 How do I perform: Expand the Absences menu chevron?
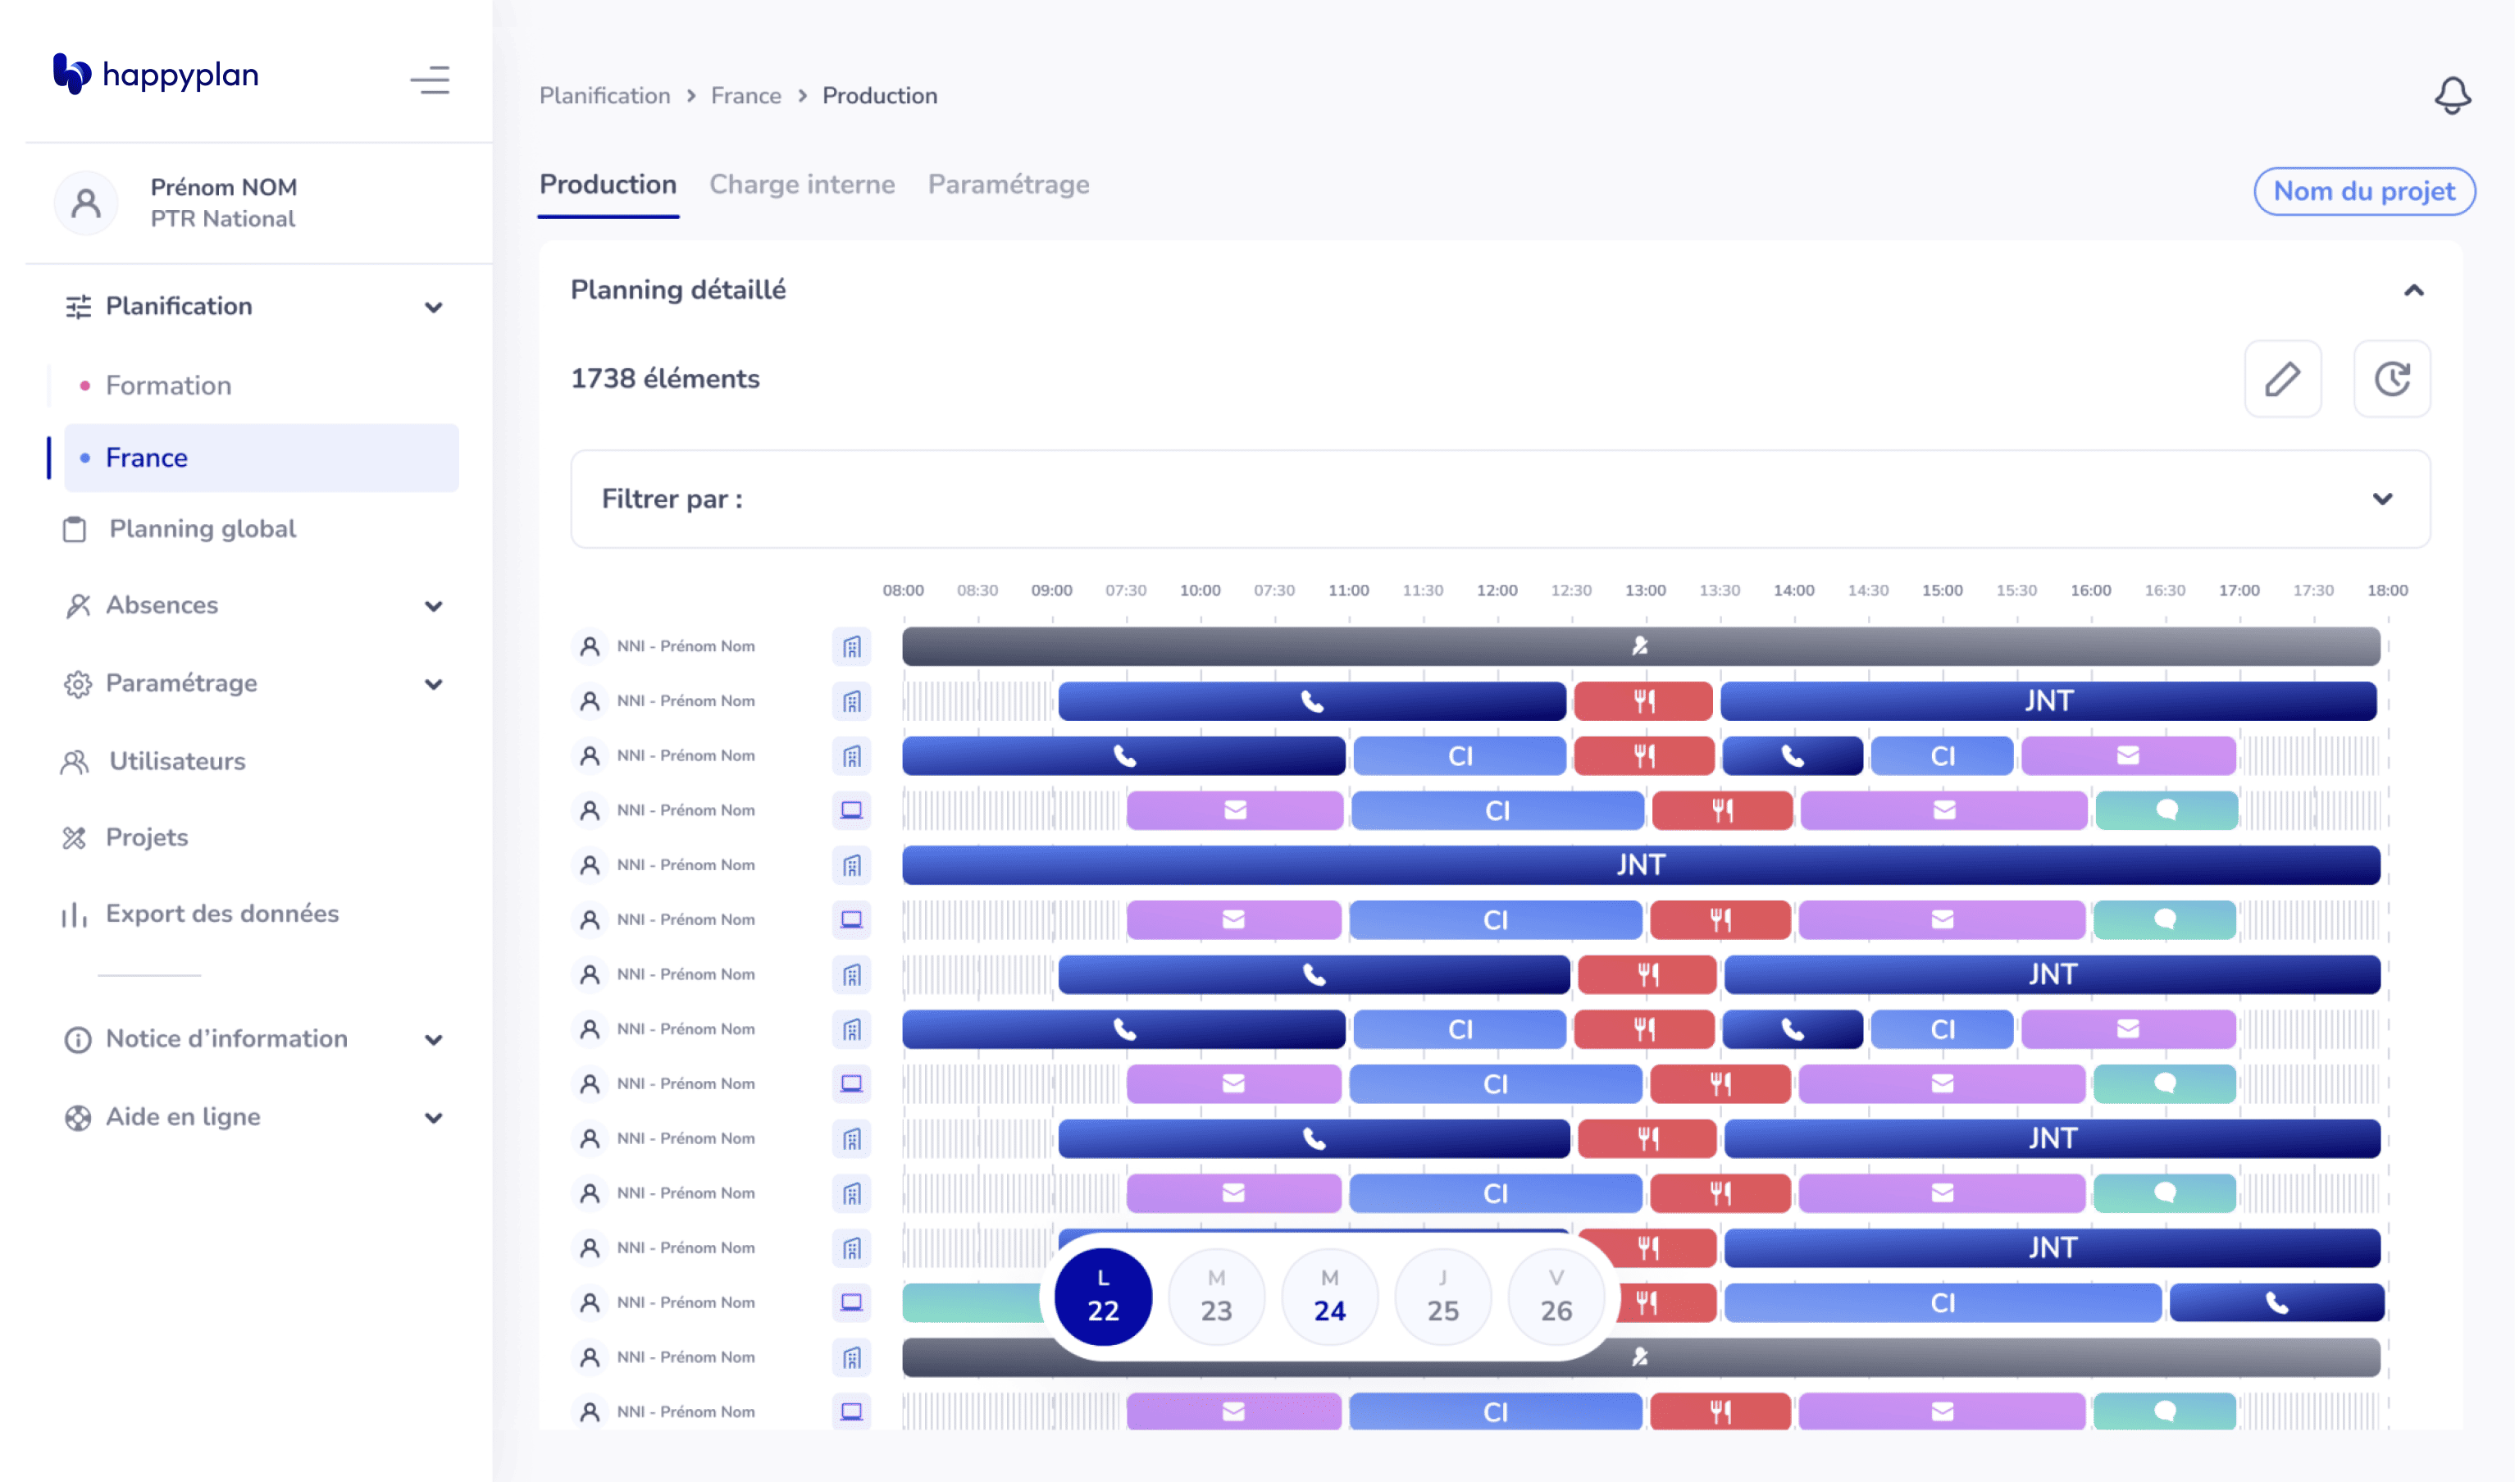[433, 606]
